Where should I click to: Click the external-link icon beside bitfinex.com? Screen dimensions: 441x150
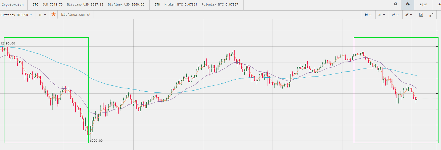[x=89, y=14]
